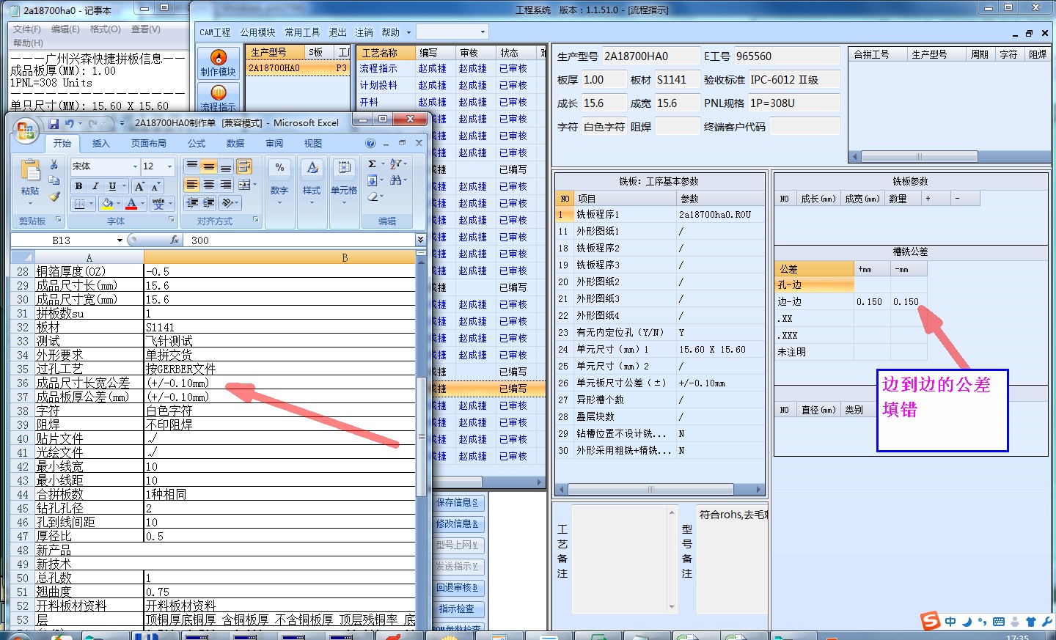The height and width of the screenshot is (640, 1056).
Task: Toggle Wrap Text in Excel ribbon
Action: (x=244, y=166)
